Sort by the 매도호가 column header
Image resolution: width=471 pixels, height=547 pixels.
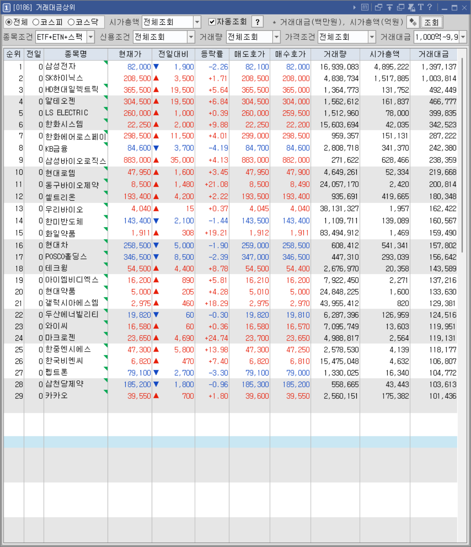click(x=250, y=54)
